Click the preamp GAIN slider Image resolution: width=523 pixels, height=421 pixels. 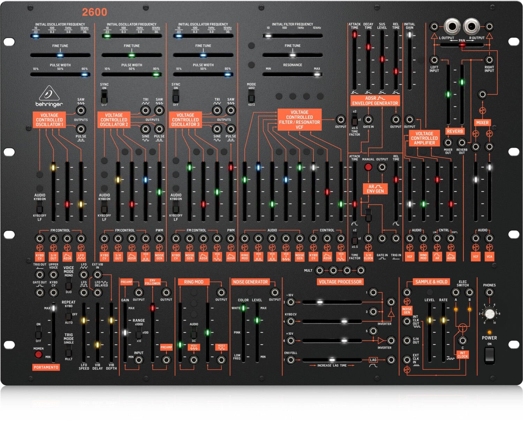point(125,332)
